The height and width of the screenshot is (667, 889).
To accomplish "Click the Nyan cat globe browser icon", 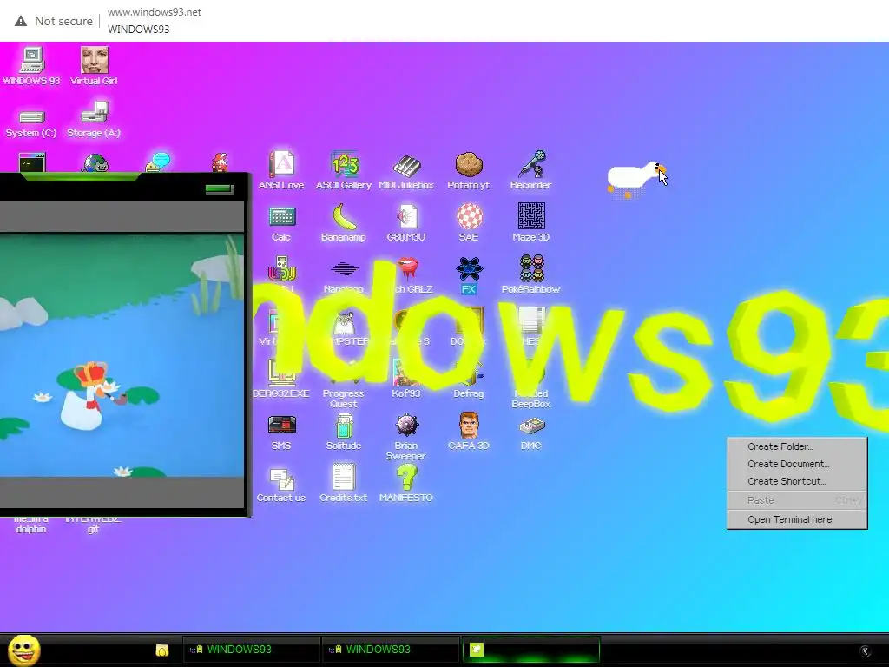I will tap(94, 162).
